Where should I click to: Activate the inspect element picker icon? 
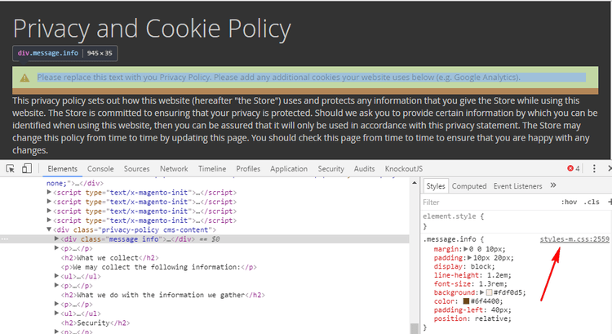[10, 169]
